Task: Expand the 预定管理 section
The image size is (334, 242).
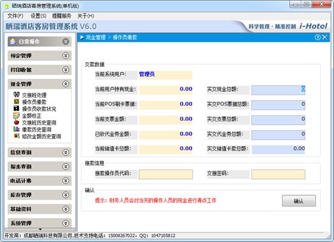Action: [66, 56]
